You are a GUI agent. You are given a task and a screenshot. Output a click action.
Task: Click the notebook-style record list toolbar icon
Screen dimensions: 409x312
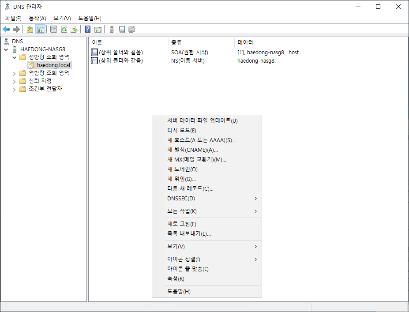click(x=122, y=29)
